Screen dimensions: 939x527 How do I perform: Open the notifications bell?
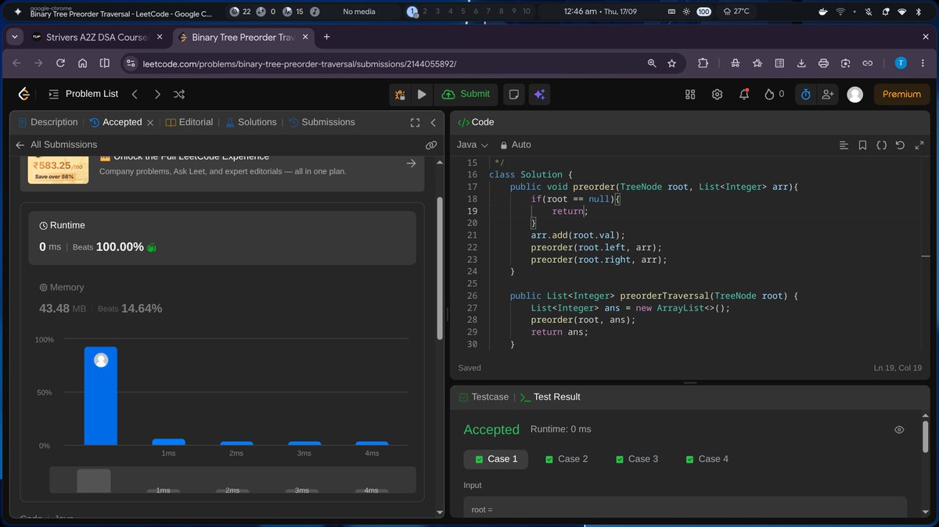[x=744, y=94]
